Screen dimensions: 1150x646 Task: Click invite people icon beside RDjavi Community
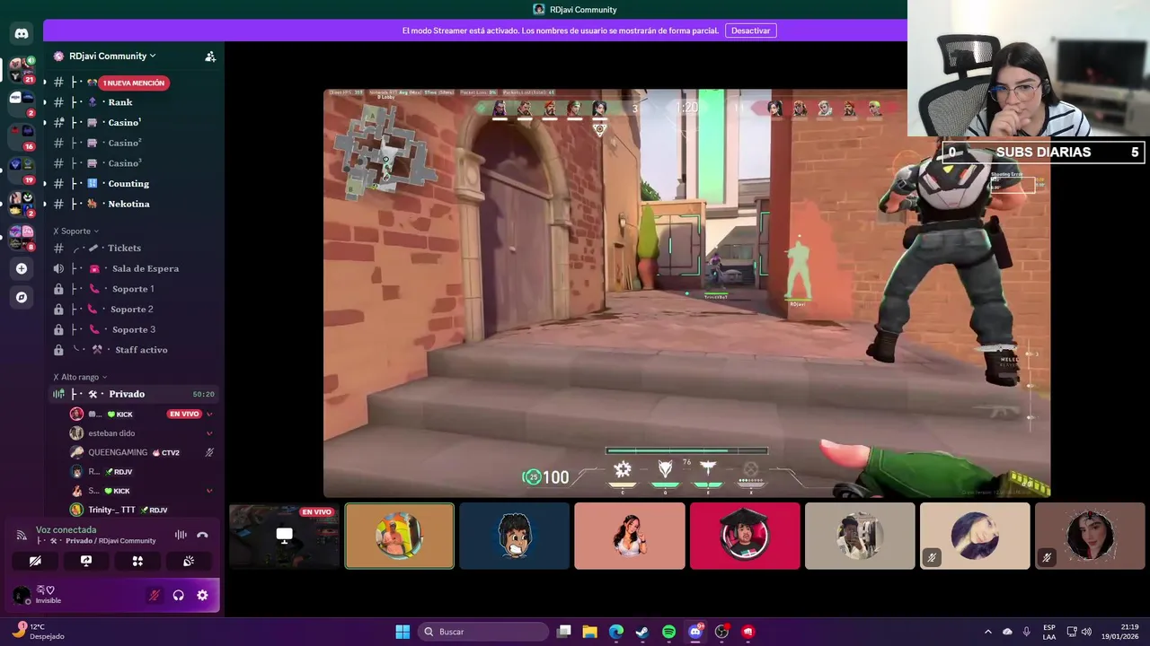point(210,56)
